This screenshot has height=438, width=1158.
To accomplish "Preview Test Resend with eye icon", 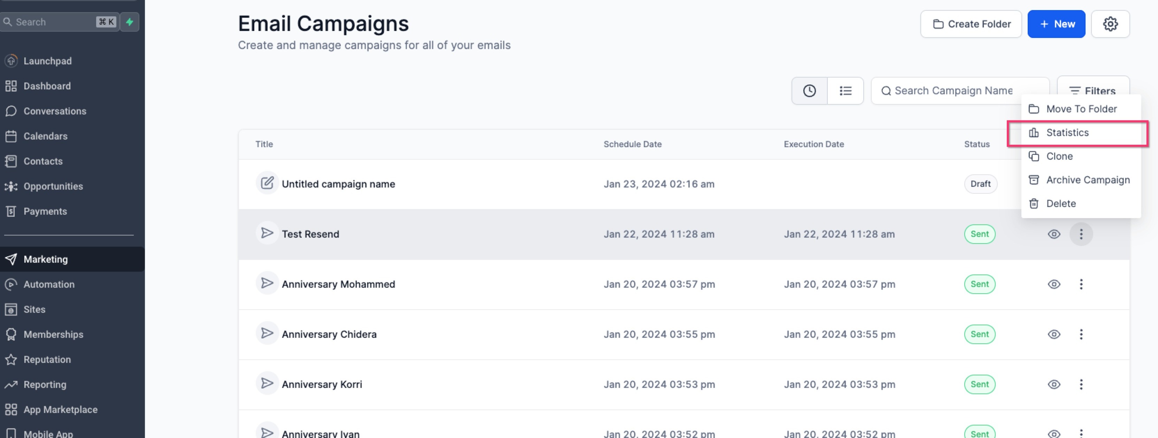I will pyautogui.click(x=1054, y=234).
